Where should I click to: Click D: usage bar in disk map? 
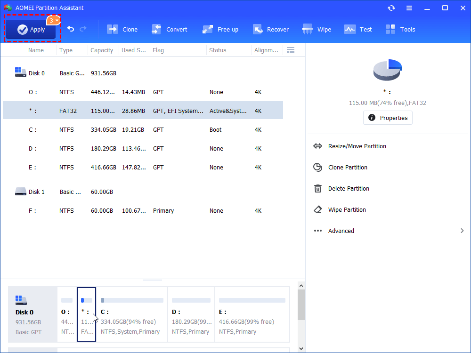pyautogui.click(x=191, y=300)
